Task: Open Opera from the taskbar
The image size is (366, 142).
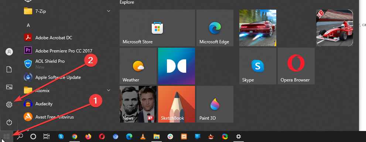Action: pos(102,136)
